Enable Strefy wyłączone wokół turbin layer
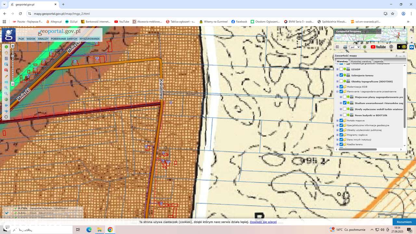Image resolution: width=416 pixels, height=234 pixels. 345,109
